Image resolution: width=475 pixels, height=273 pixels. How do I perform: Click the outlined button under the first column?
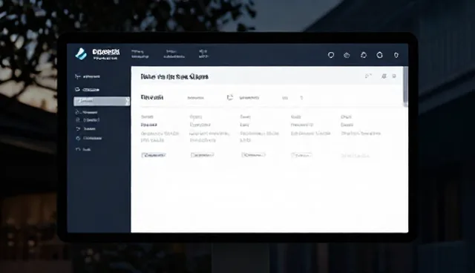(x=154, y=155)
